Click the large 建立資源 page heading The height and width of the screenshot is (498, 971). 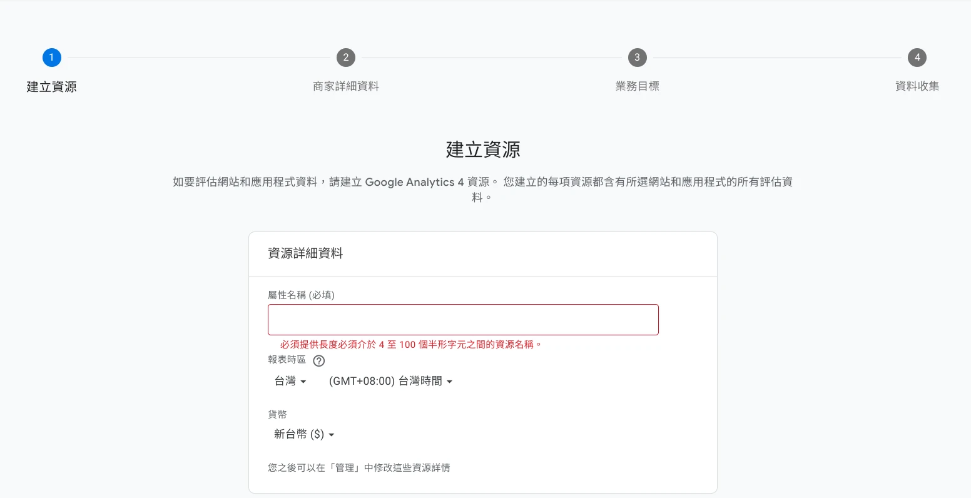click(483, 150)
